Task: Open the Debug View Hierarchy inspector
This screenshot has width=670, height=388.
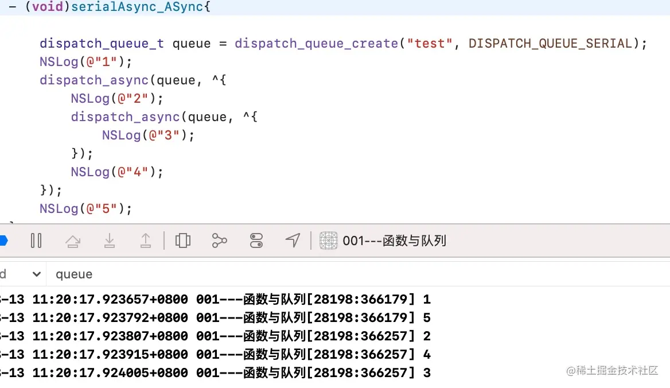Action: pyautogui.click(x=183, y=241)
